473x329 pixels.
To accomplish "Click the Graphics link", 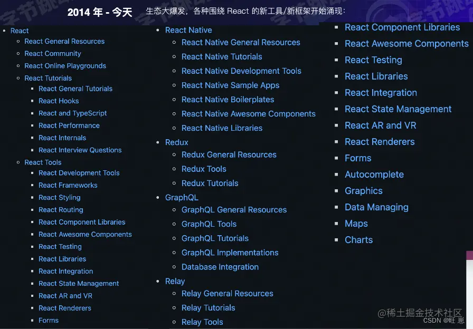I will pyautogui.click(x=364, y=191).
